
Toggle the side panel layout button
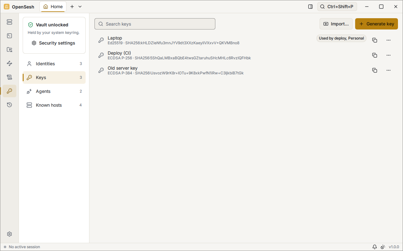coord(310,7)
